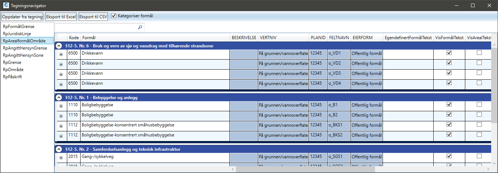Select RpAngittHensynSone in the list
The width and height of the screenshot is (498, 173).
[x=23, y=55]
